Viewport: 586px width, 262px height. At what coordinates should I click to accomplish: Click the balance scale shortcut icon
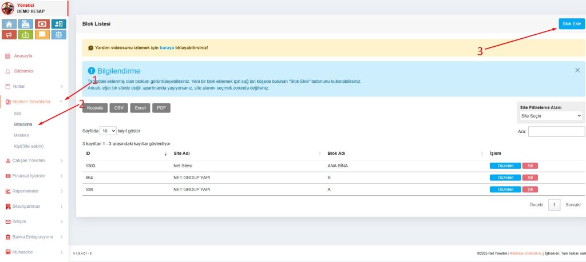point(58,35)
